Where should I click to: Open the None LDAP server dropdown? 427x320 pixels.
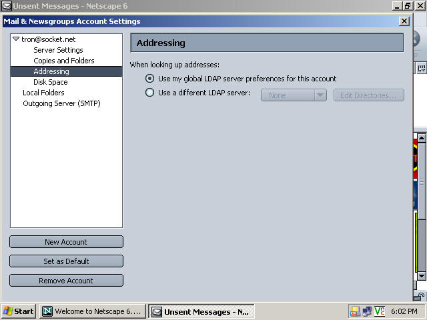point(294,95)
